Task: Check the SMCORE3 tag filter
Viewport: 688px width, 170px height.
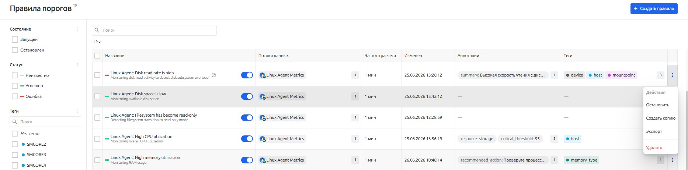Action: [x=15, y=155]
